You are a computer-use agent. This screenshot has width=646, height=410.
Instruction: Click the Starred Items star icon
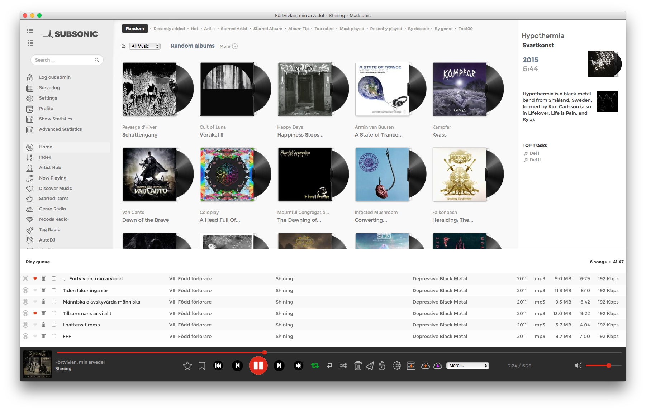(30, 199)
